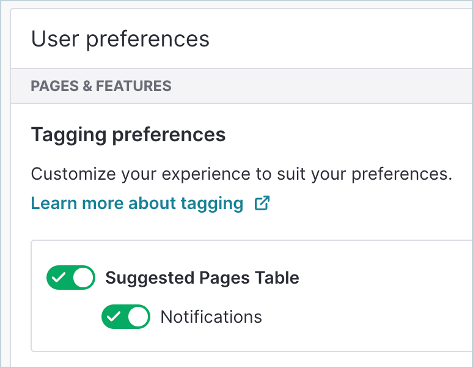Toggle the Suggested Pages Table switch

[71, 278]
